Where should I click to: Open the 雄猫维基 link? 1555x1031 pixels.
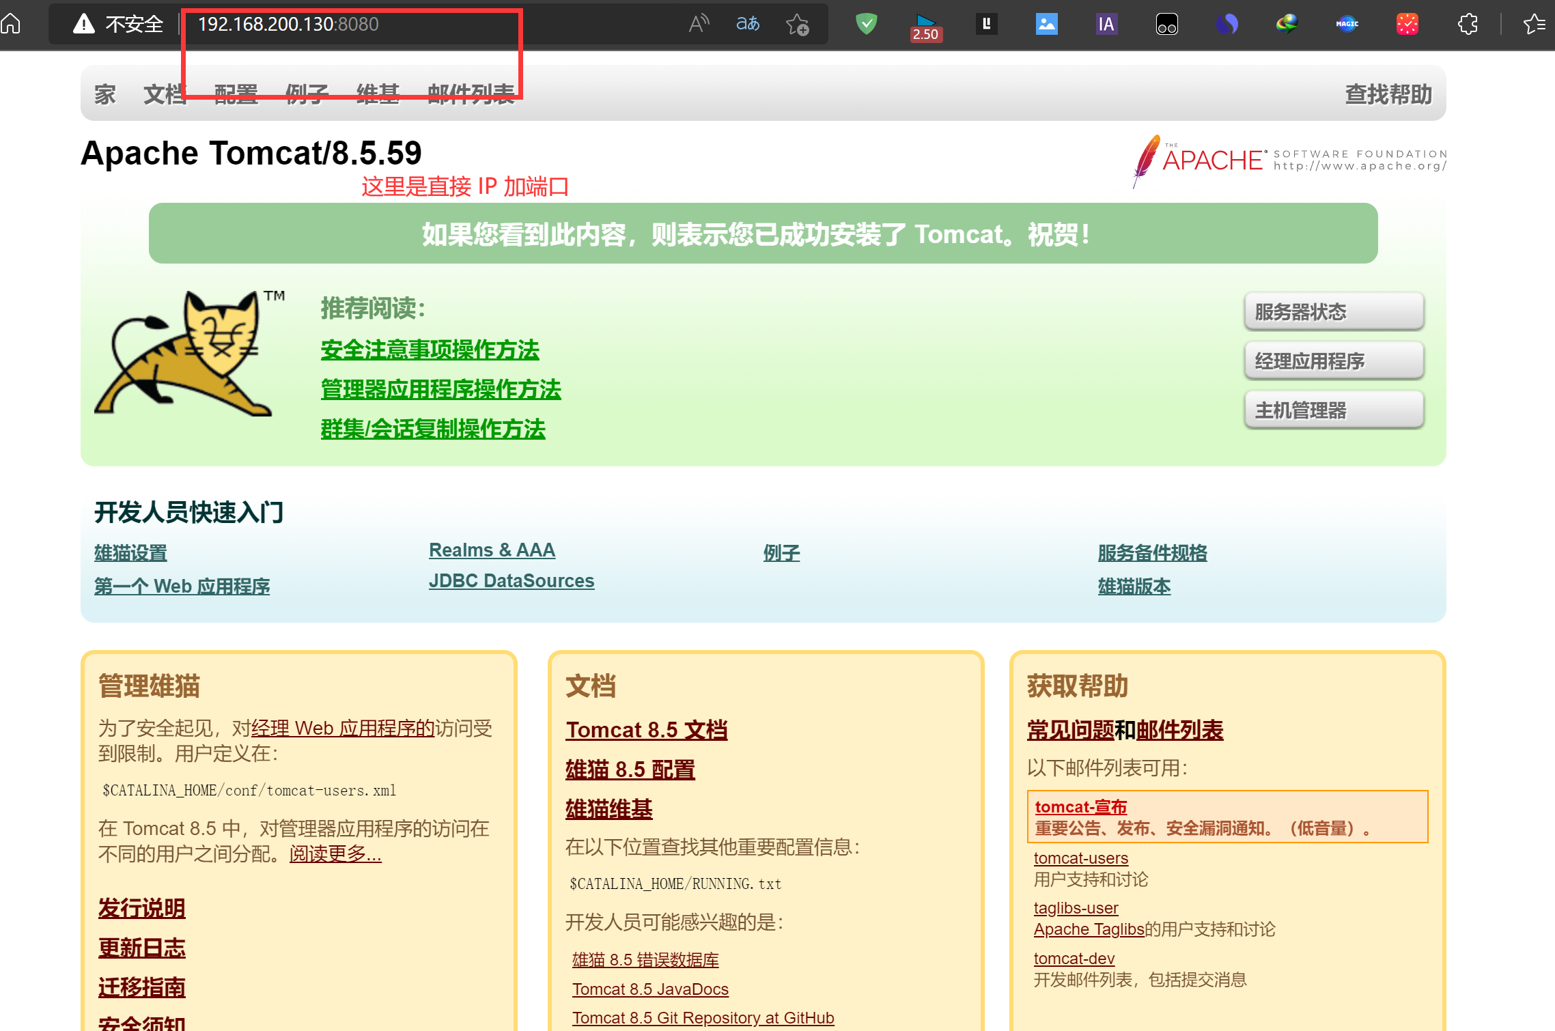[609, 809]
